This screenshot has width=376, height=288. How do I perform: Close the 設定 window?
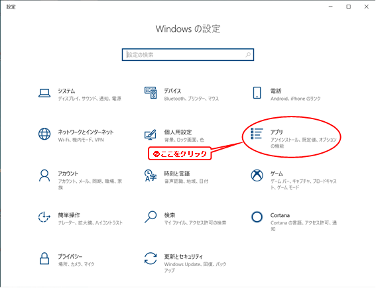367,7
